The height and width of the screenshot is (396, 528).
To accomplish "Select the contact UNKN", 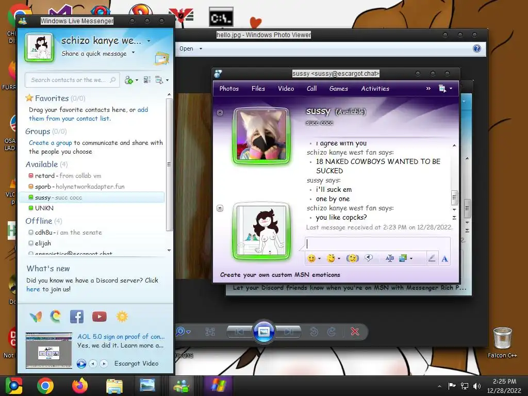I will coord(92,208).
